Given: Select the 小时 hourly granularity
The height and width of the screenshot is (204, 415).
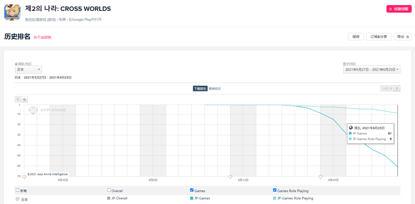Looking at the screenshot, I should tap(387, 89).
